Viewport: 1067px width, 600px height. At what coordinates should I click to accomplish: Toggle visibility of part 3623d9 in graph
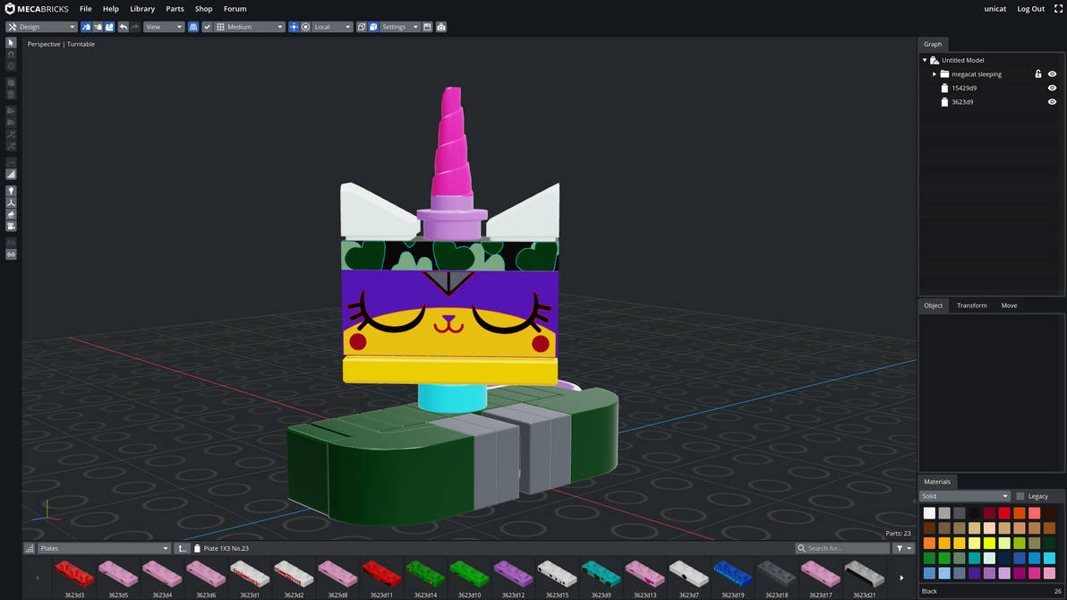pyautogui.click(x=1052, y=102)
